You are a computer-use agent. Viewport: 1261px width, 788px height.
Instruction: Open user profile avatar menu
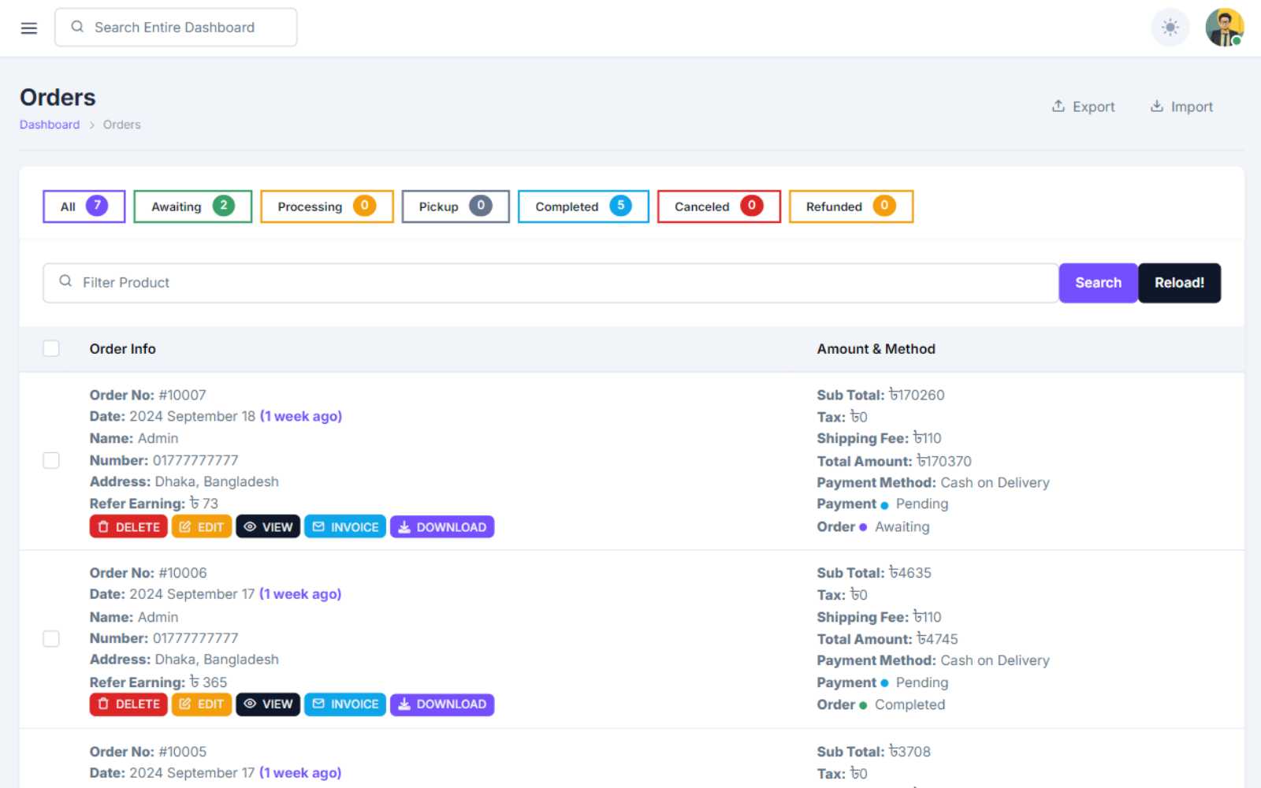tap(1224, 28)
